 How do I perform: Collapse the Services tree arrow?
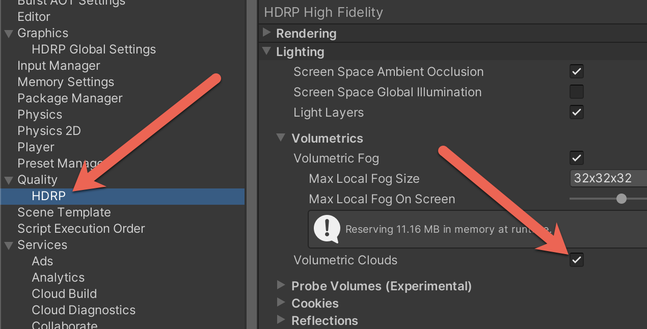coord(9,245)
